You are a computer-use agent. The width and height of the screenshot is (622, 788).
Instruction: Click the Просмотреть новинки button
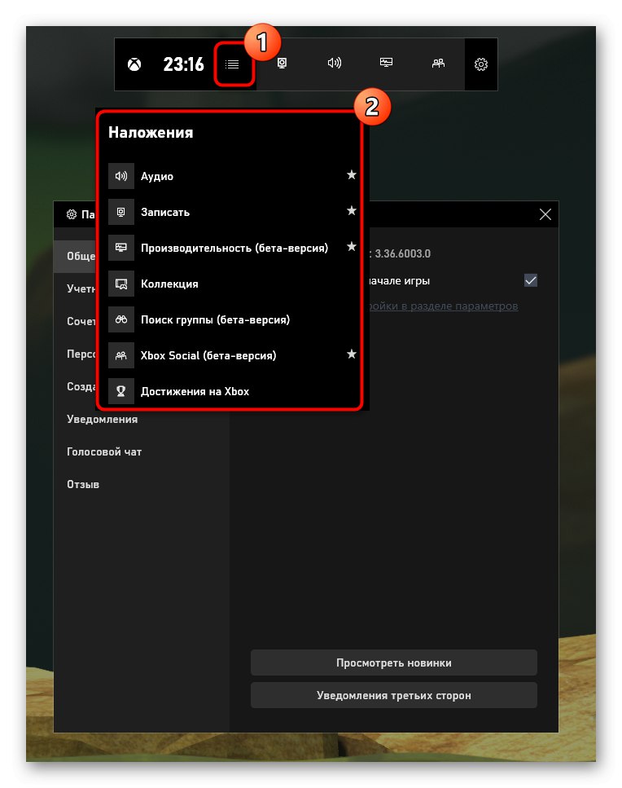point(393,663)
